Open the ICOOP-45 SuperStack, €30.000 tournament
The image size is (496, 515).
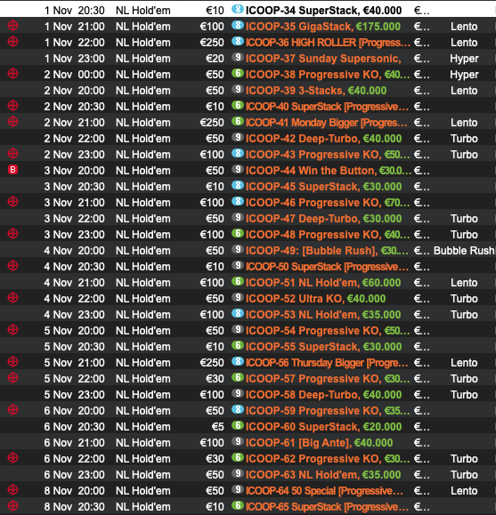point(323,187)
